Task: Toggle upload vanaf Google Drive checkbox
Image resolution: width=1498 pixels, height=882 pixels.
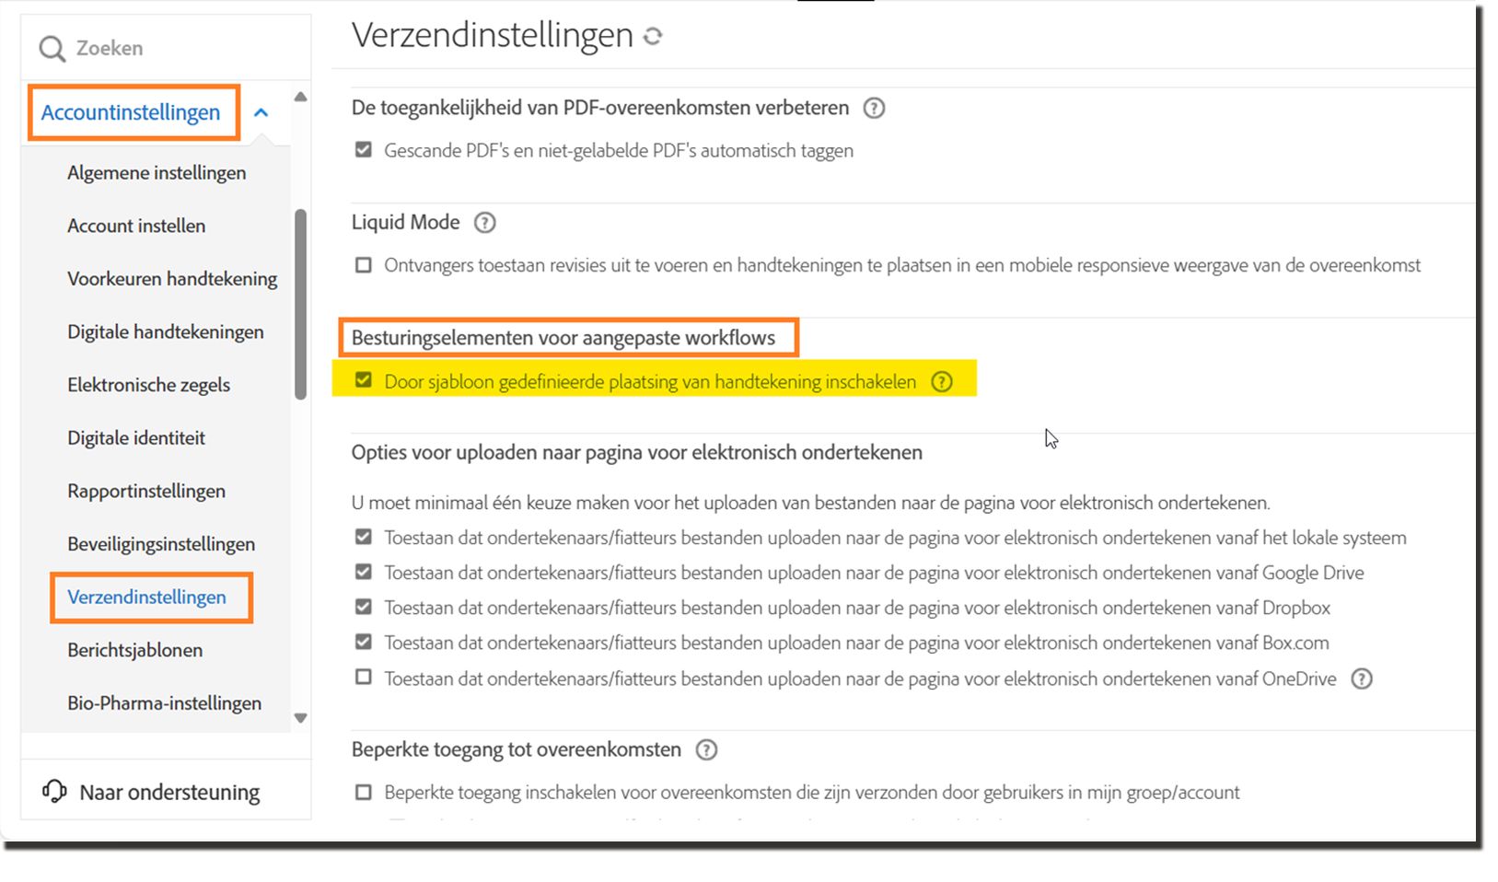Action: (x=364, y=572)
